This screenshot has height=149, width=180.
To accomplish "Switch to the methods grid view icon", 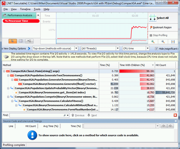I will coord(21,41).
